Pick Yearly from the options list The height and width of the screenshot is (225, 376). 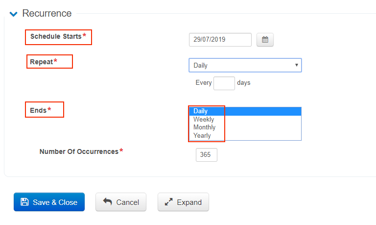(202, 136)
